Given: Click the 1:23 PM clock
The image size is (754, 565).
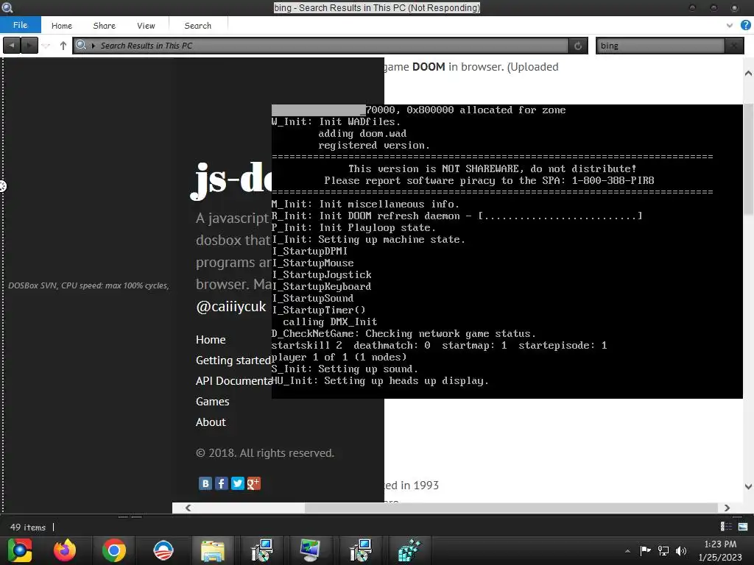Looking at the screenshot, I should pyautogui.click(x=720, y=544).
